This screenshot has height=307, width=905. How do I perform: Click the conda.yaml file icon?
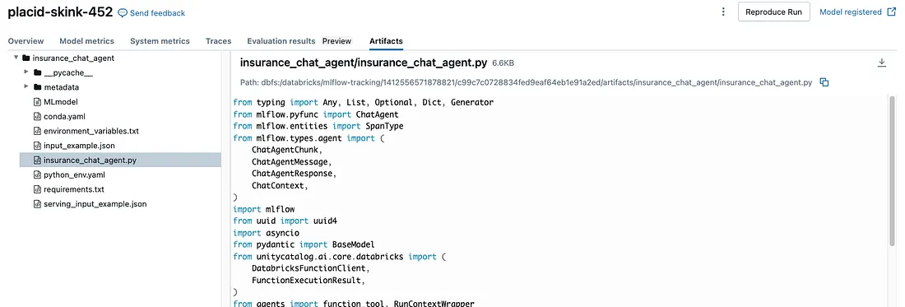click(x=38, y=116)
